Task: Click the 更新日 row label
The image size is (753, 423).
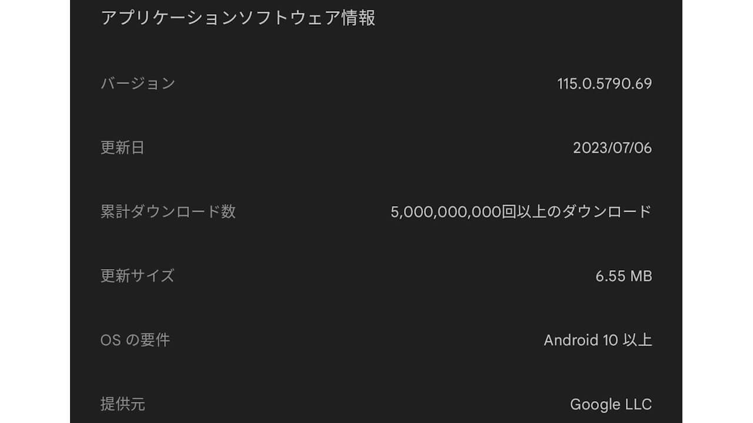Action: pos(122,148)
